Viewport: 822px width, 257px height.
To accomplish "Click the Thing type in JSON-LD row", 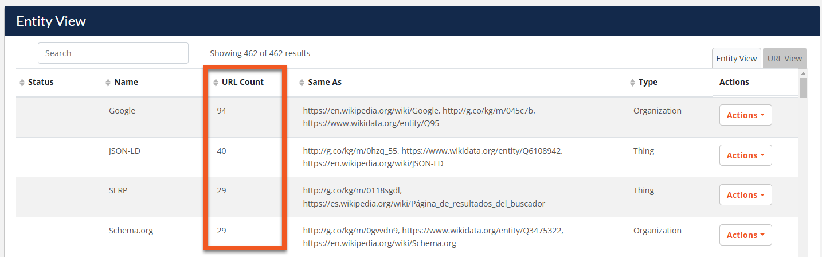I will coord(644,151).
